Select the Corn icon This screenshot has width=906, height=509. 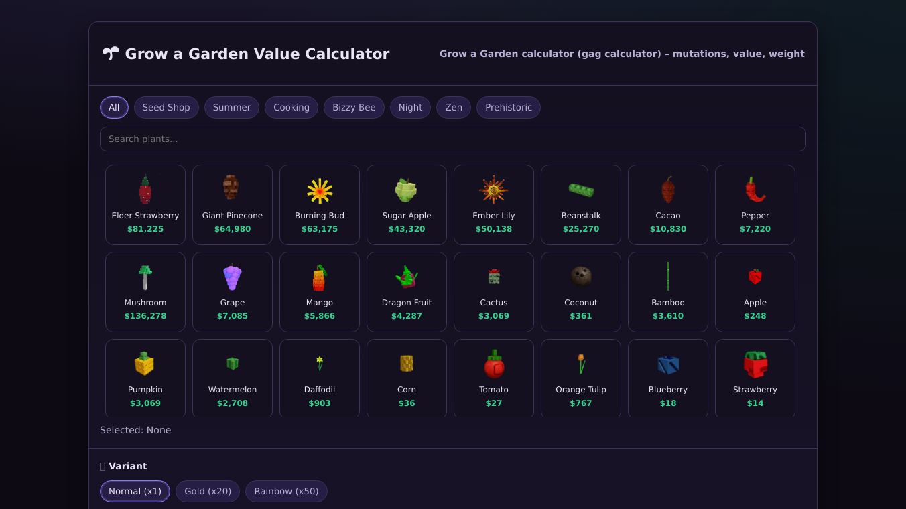pos(407,363)
